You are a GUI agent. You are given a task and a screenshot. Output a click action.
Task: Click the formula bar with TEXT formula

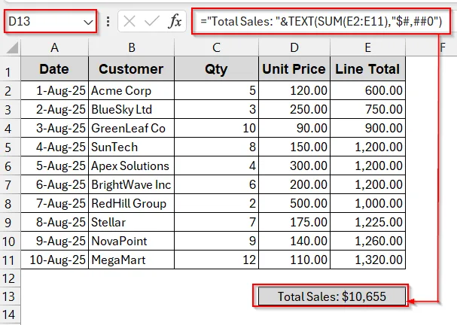321,21
